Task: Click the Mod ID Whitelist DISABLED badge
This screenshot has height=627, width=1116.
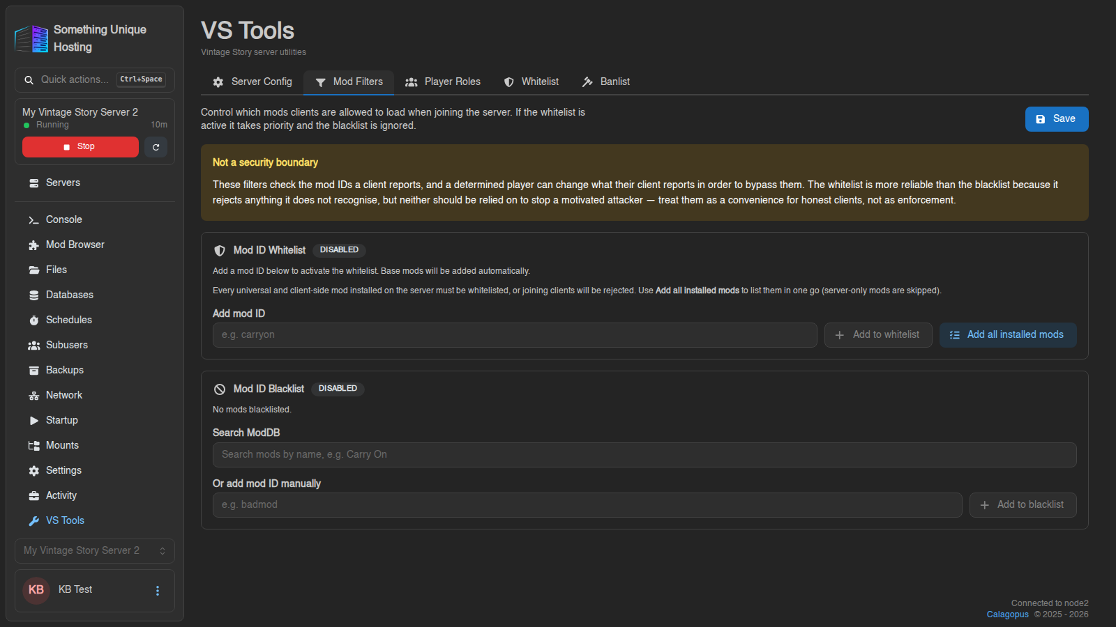Action: (339, 250)
